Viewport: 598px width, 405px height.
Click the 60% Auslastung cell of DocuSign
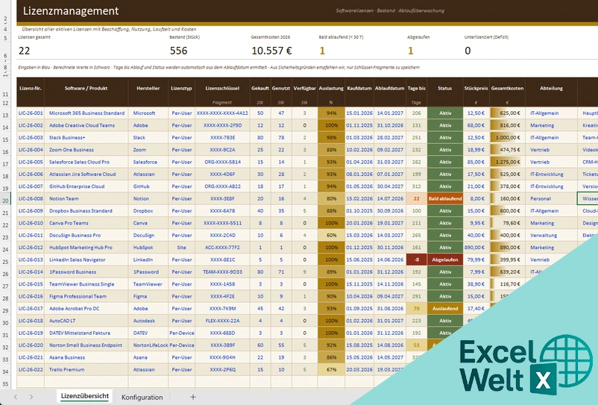(x=331, y=235)
